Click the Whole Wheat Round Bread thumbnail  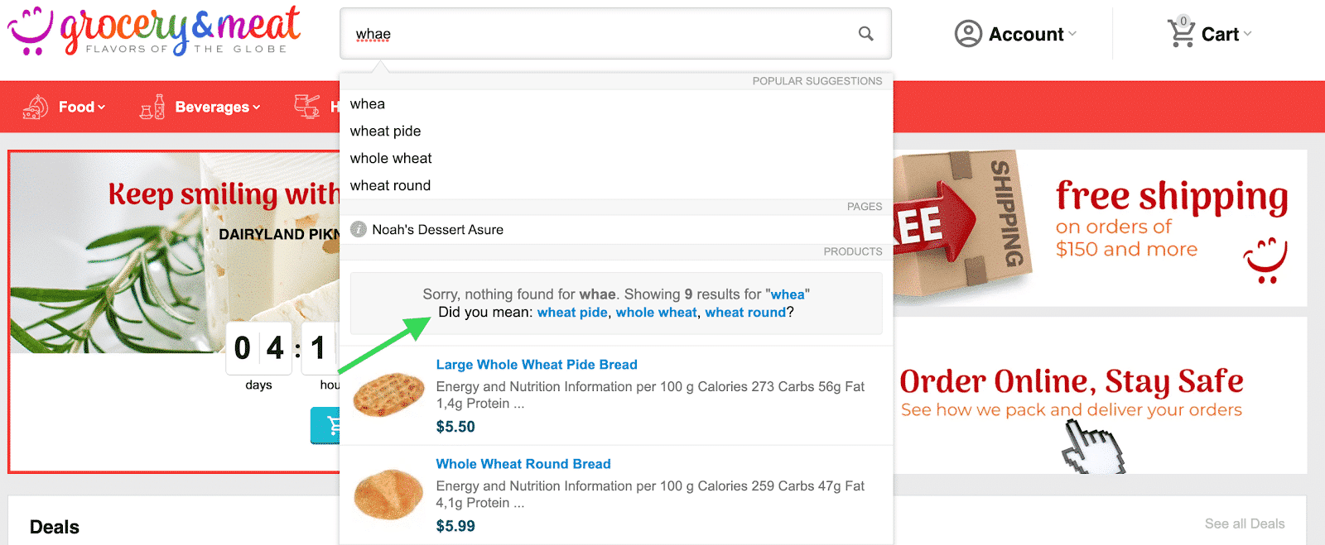point(388,495)
